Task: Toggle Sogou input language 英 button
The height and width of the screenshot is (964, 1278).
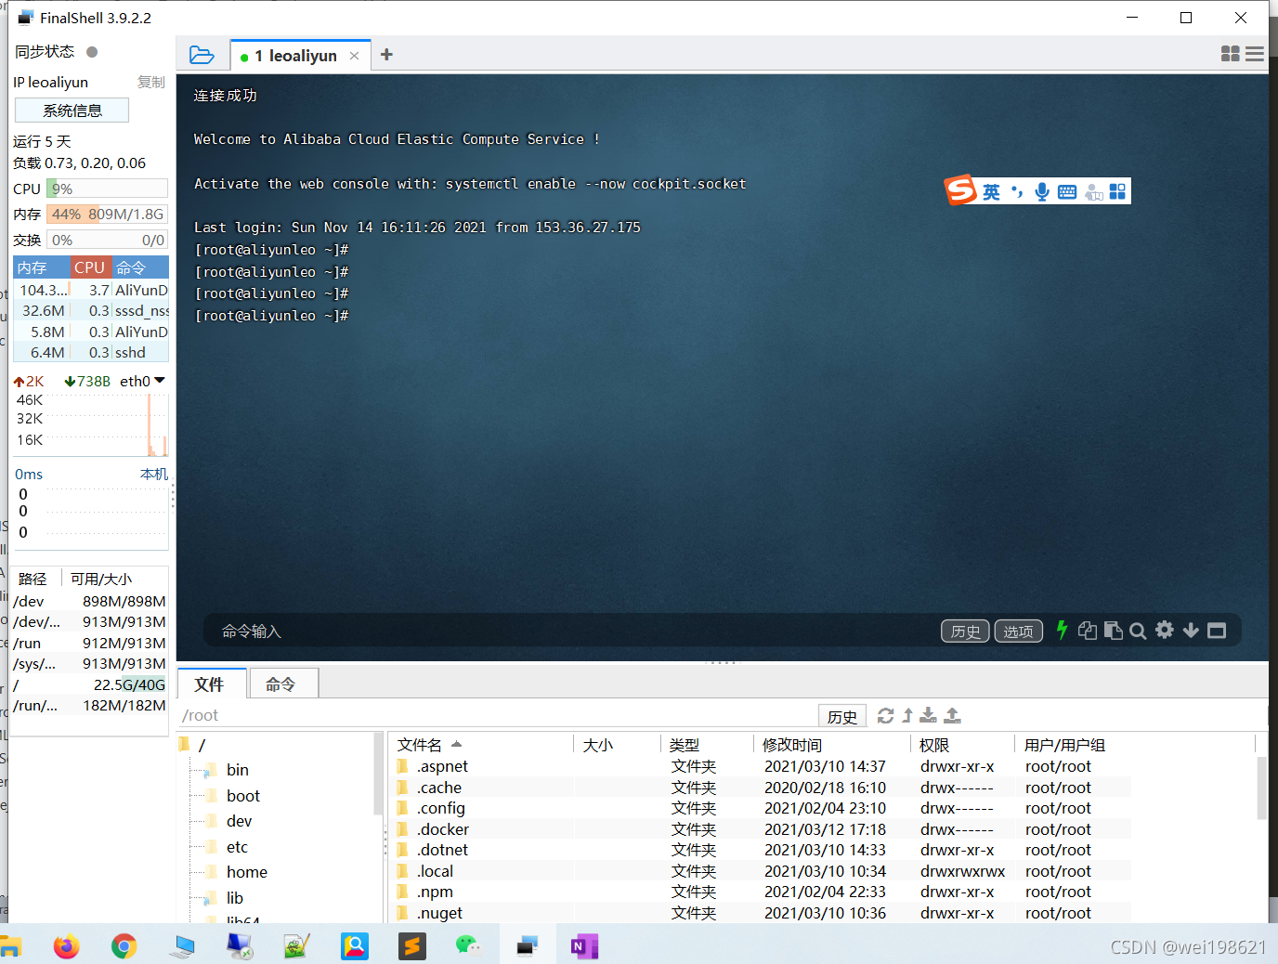Action: (991, 192)
